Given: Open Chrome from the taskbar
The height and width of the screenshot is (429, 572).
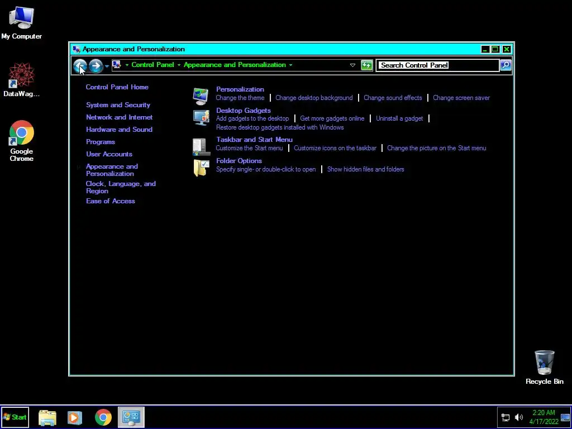Looking at the screenshot, I should [x=103, y=417].
